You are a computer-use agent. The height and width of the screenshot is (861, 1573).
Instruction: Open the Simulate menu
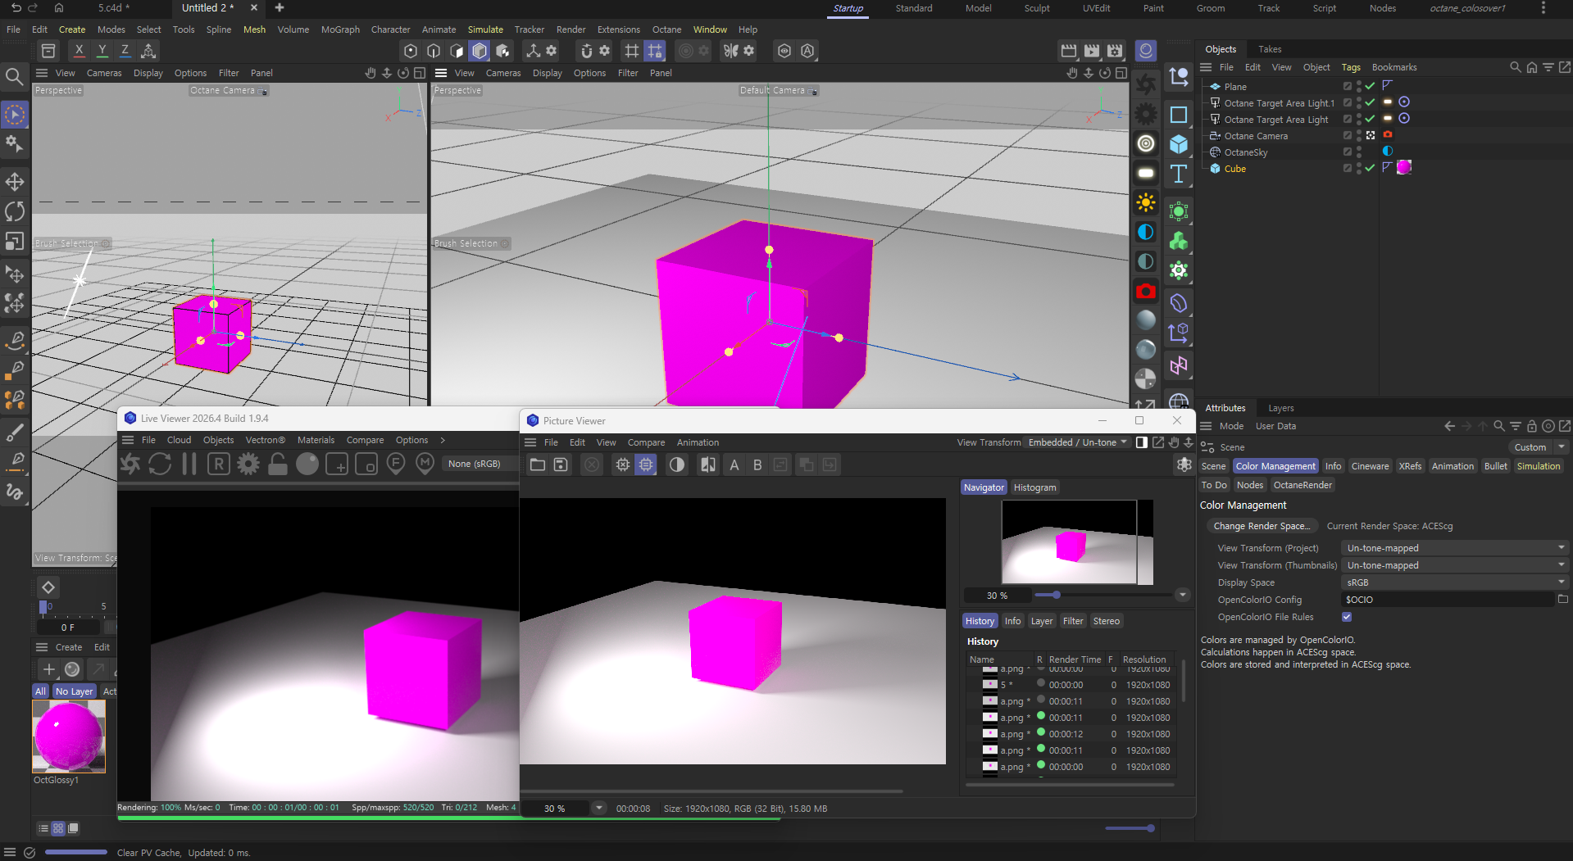pyautogui.click(x=485, y=29)
